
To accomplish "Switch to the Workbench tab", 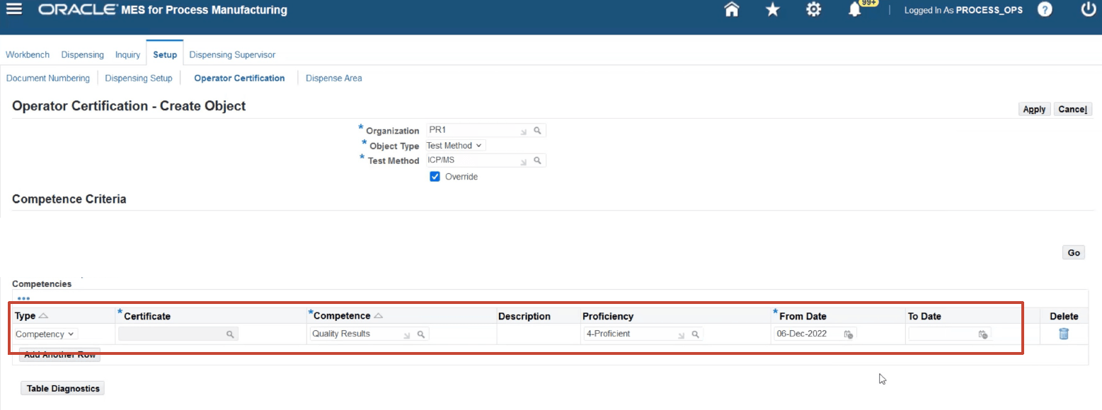I will click(28, 54).
